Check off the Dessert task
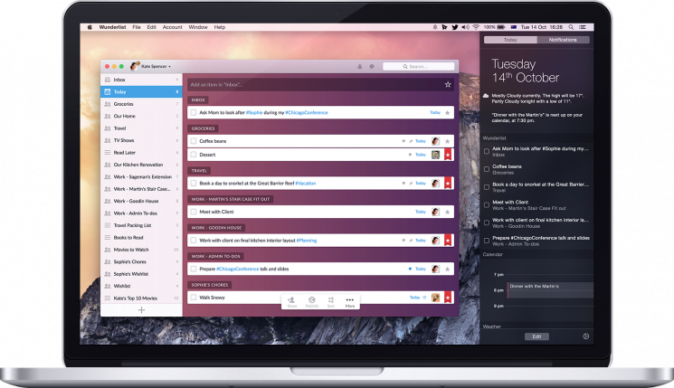674x388 pixels. pos(194,155)
